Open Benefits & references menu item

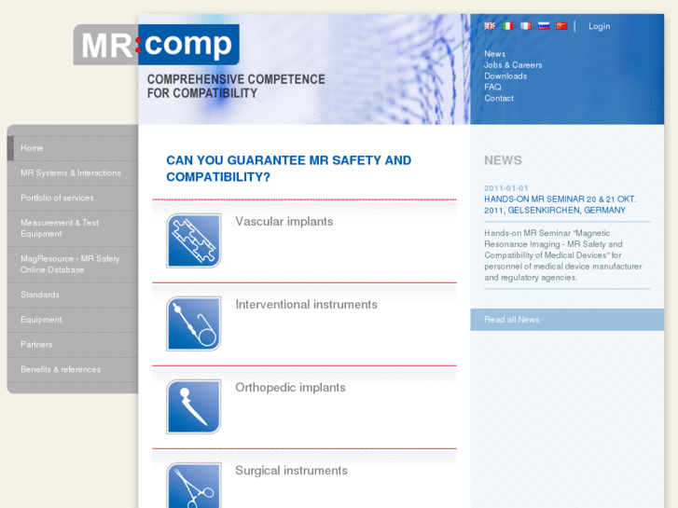73,370
